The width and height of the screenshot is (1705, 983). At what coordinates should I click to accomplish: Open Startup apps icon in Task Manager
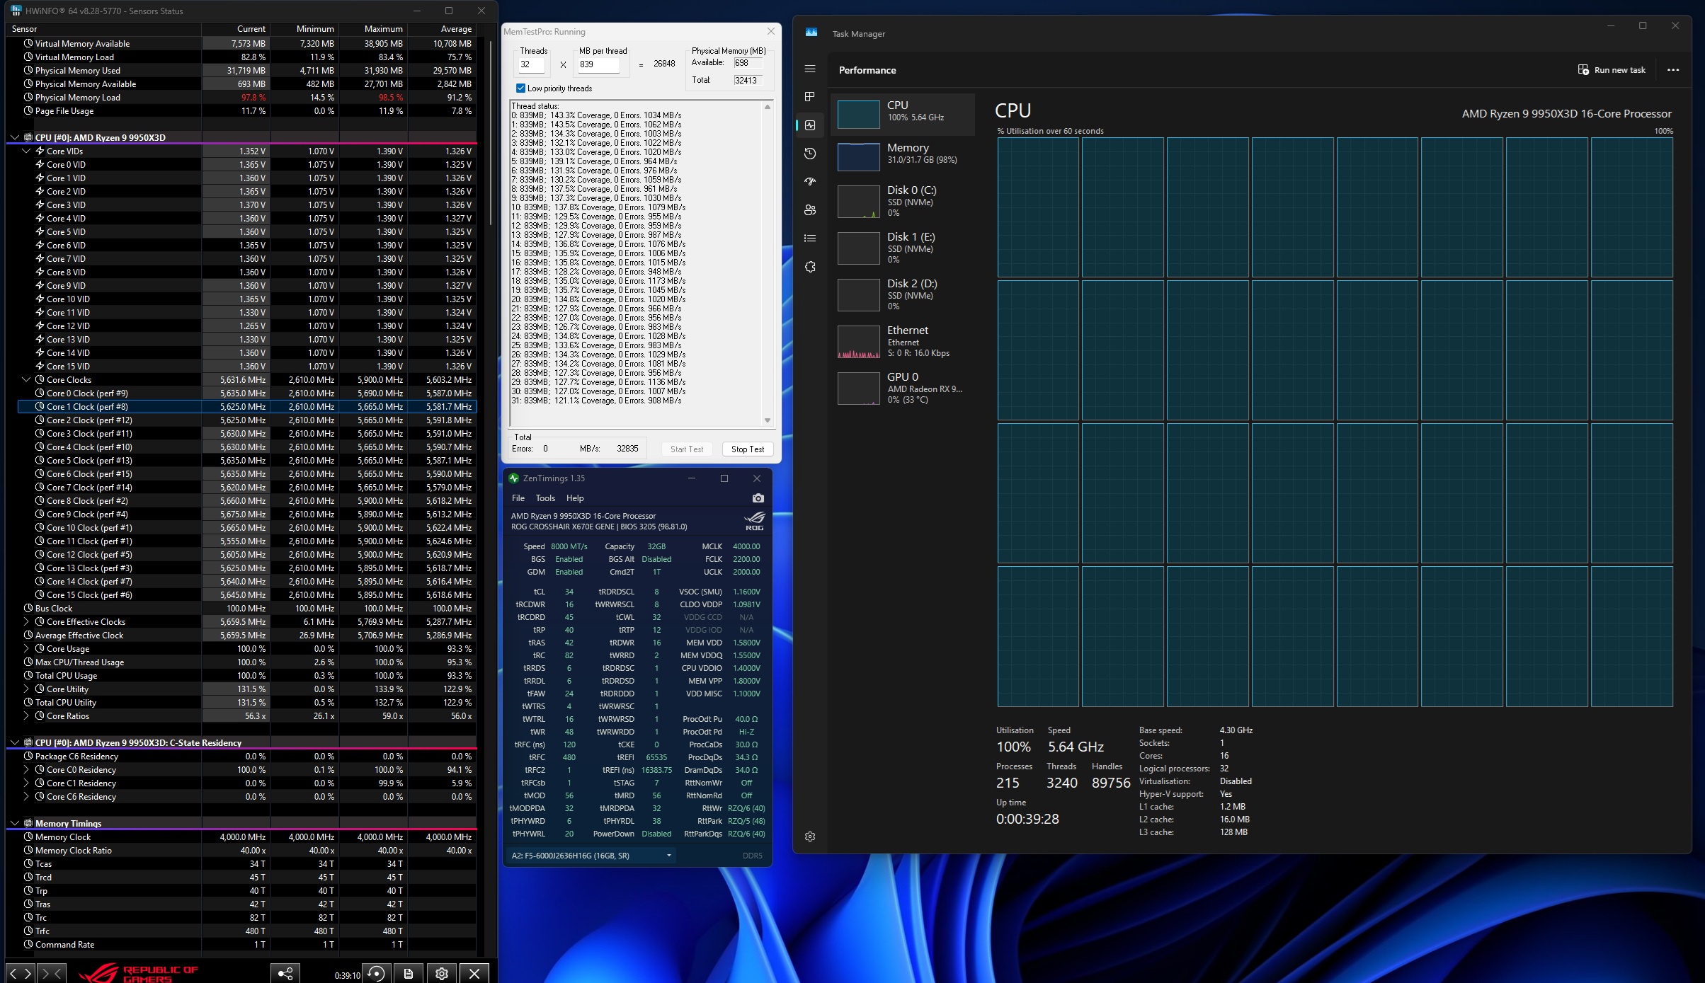pyautogui.click(x=811, y=182)
